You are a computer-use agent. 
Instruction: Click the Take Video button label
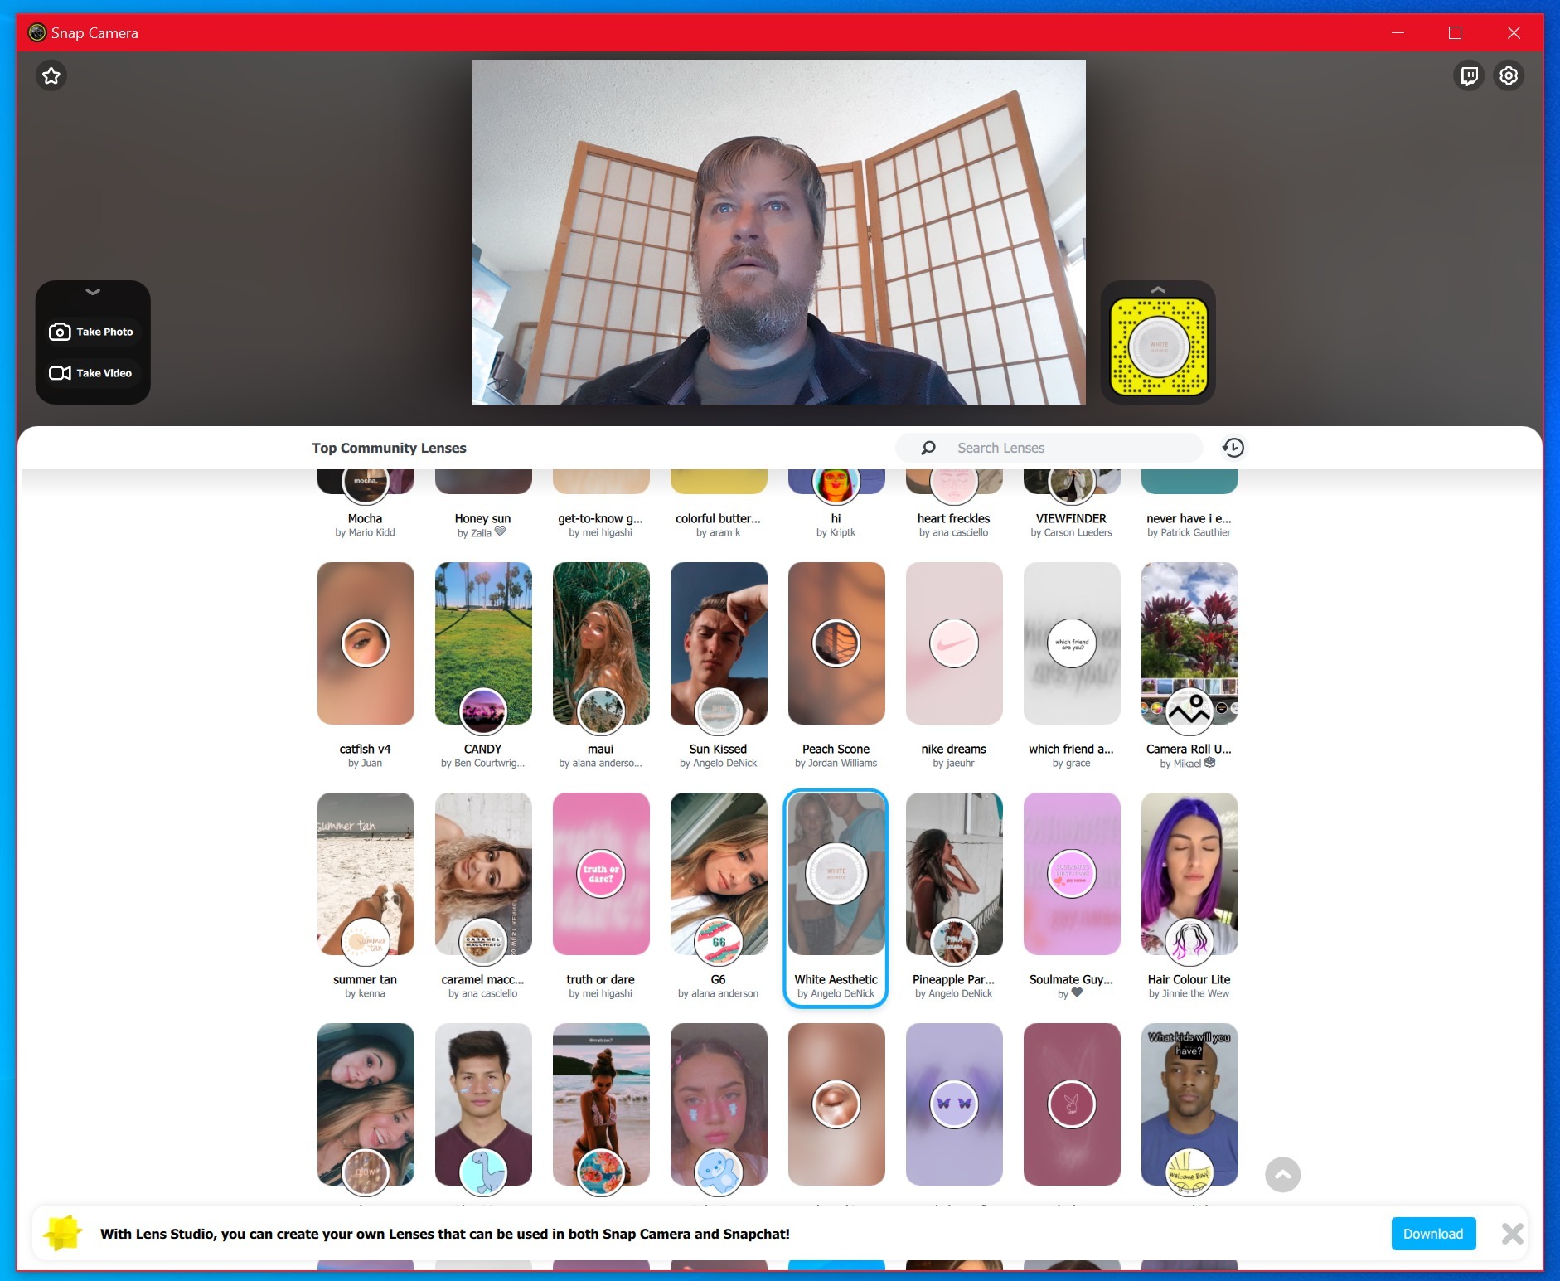click(104, 373)
